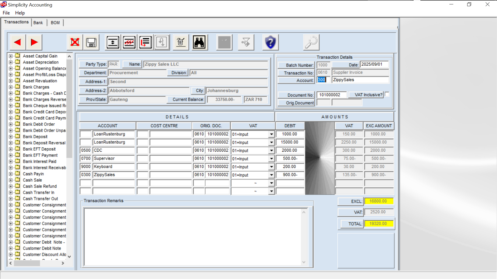Expand the Bank Debit Order tree node
497x279 pixels.
click(11, 124)
